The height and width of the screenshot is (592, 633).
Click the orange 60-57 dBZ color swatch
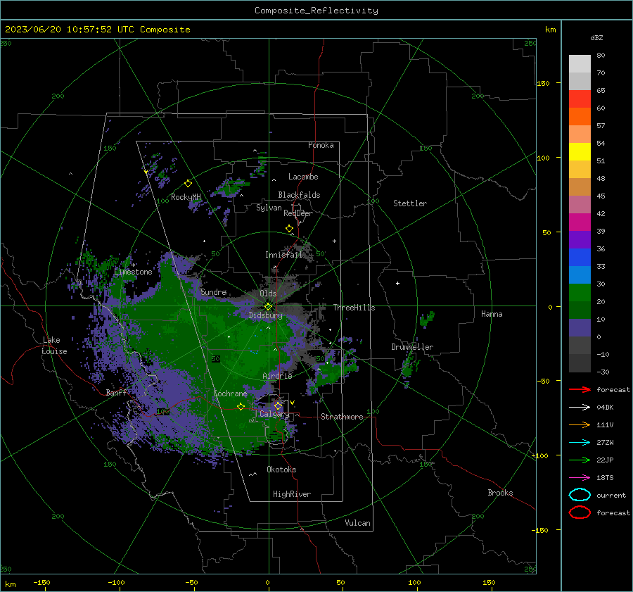coord(580,117)
